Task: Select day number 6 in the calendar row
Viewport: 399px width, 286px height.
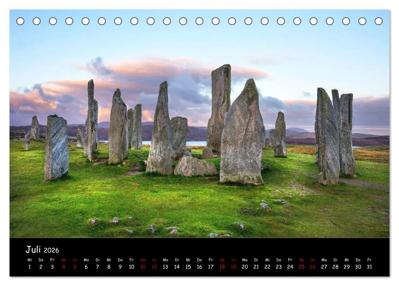Action: (86, 267)
